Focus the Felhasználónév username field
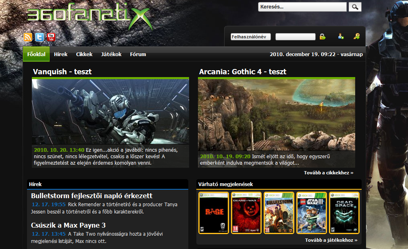The height and width of the screenshot is (249, 408). pyautogui.click(x=251, y=37)
